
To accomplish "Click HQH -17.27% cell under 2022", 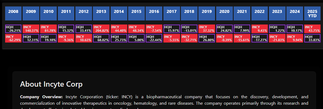I will pos(259,38).
